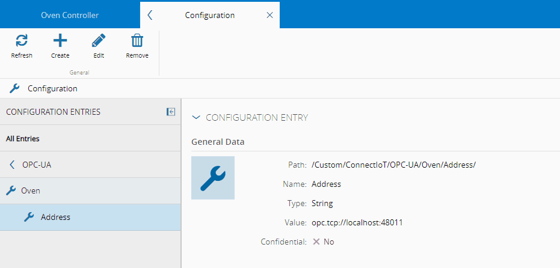Close the Configuration tab
Image resolution: width=560 pixels, height=268 pixels.
point(269,15)
